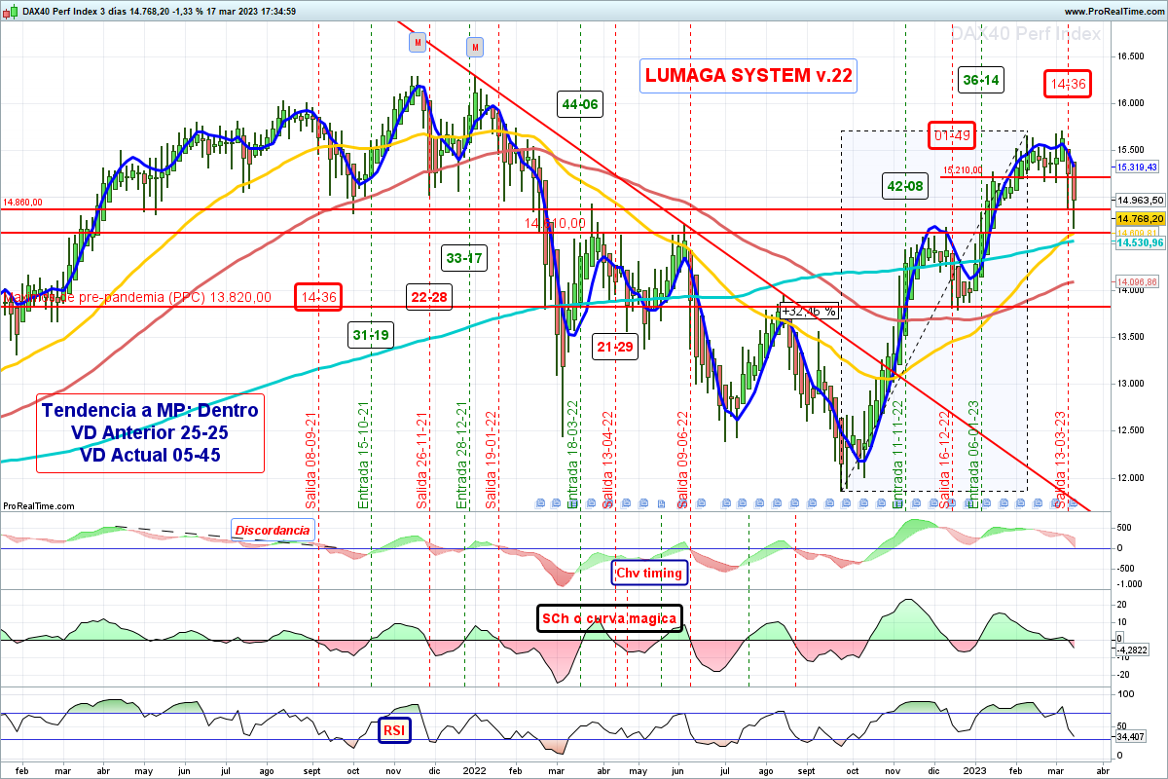This screenshot has width=1168, height=779.
Task: Click the red 01-49 boxed label
Action: point(954,134)
